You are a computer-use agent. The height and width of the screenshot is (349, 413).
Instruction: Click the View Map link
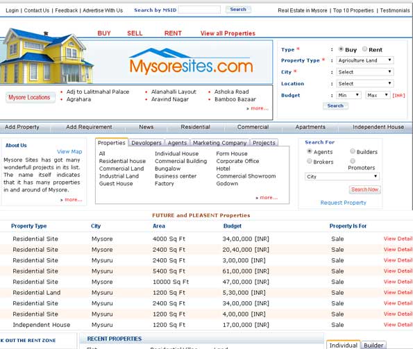69,151
